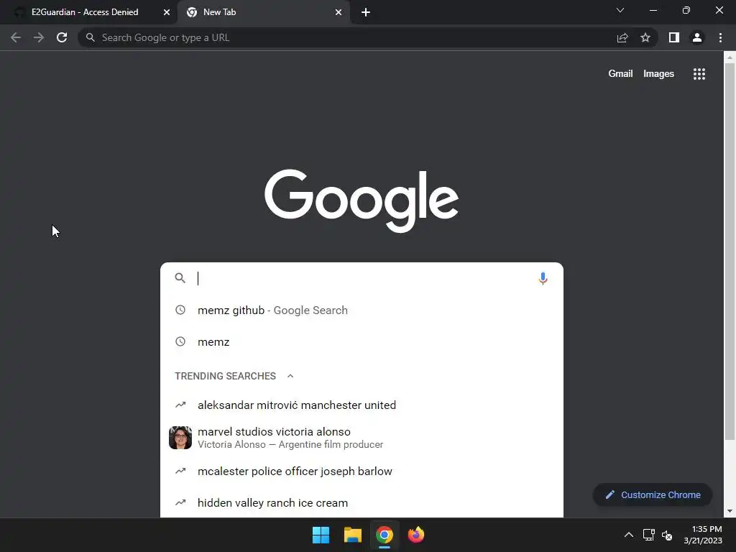Click clock icon beside memz github
Image resolution: width=736 pixels, height=552 pixels.
(x=180, y=310)
